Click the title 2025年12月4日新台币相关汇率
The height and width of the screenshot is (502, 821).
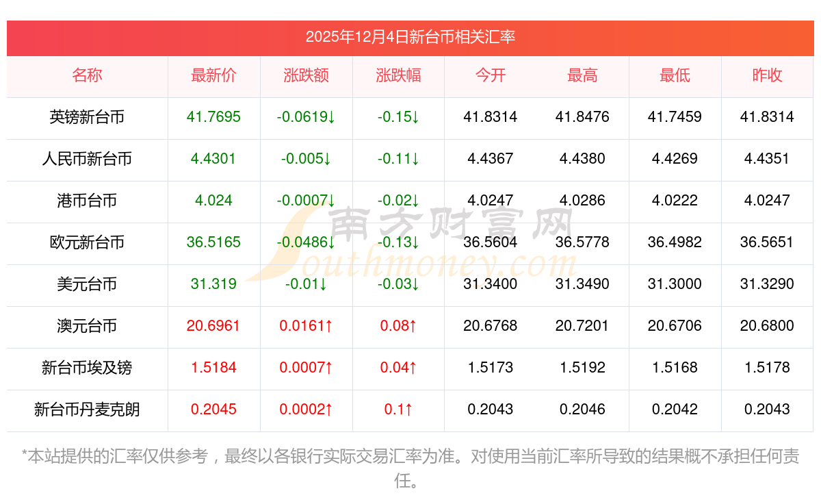click(x=410, y=37)
